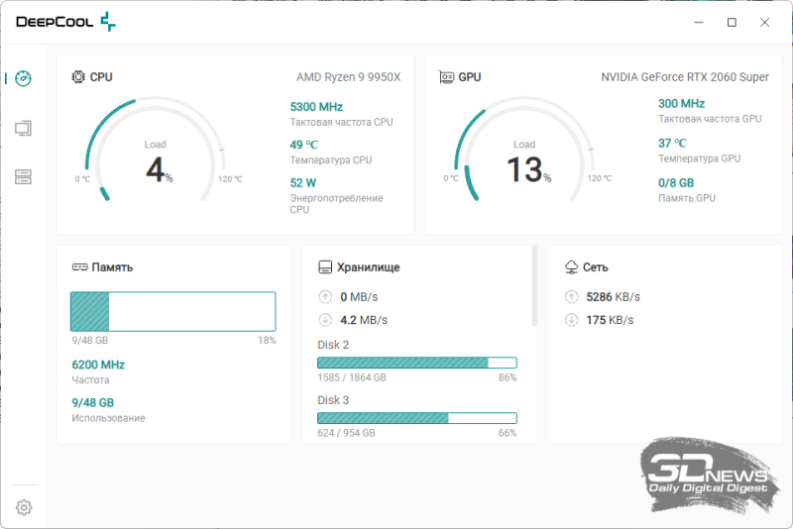Click the Disk 2 usage bar

(x=417, y=363)
